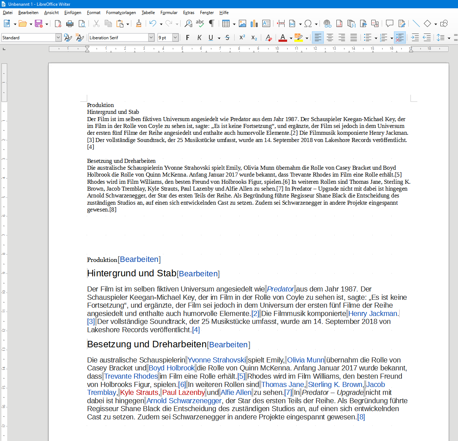Click the track changes recording icon
Viewport: 458px width, 441px height.
[x=402, y=24]
